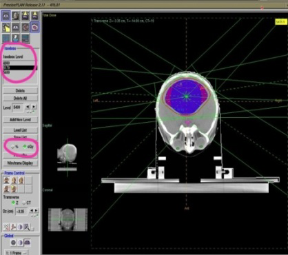Click the sagittal view thumbnail

click(x=67, y=154)
